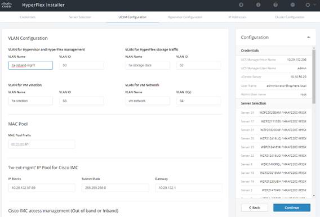Click vCenter Server value 10.10.50.20

click(298, 77)
